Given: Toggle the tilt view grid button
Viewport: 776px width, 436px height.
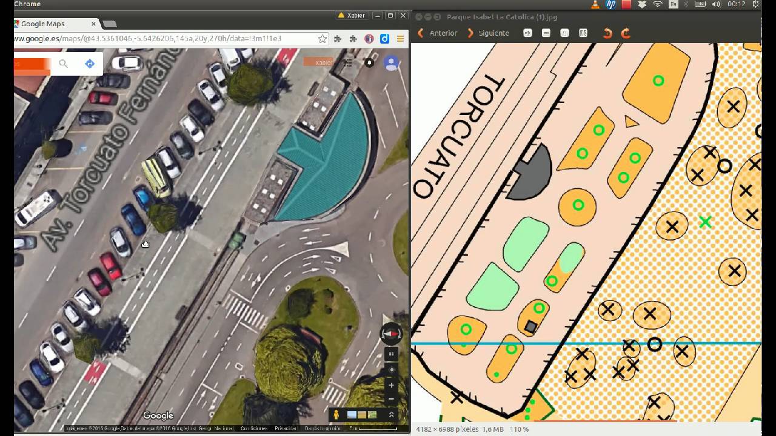Looking at the screenshot, I should pos(392,354).
